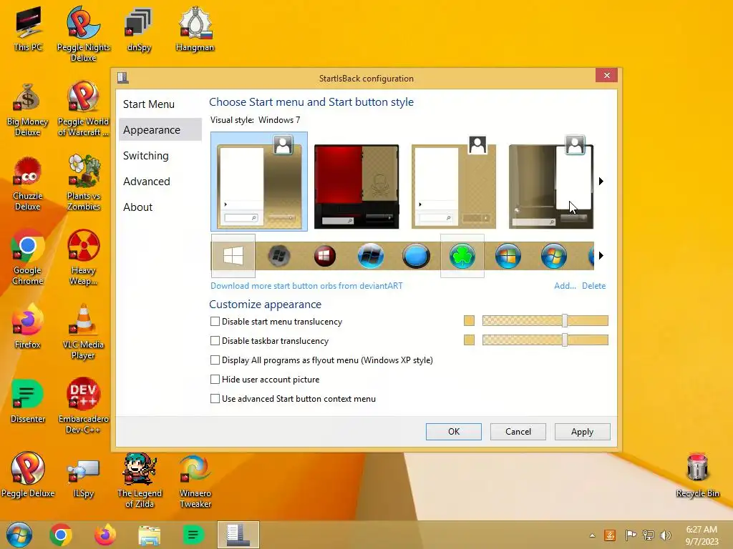733x549 pixels.
Task: Open Dissenter desktop shortcut
Action: point(28,400)
